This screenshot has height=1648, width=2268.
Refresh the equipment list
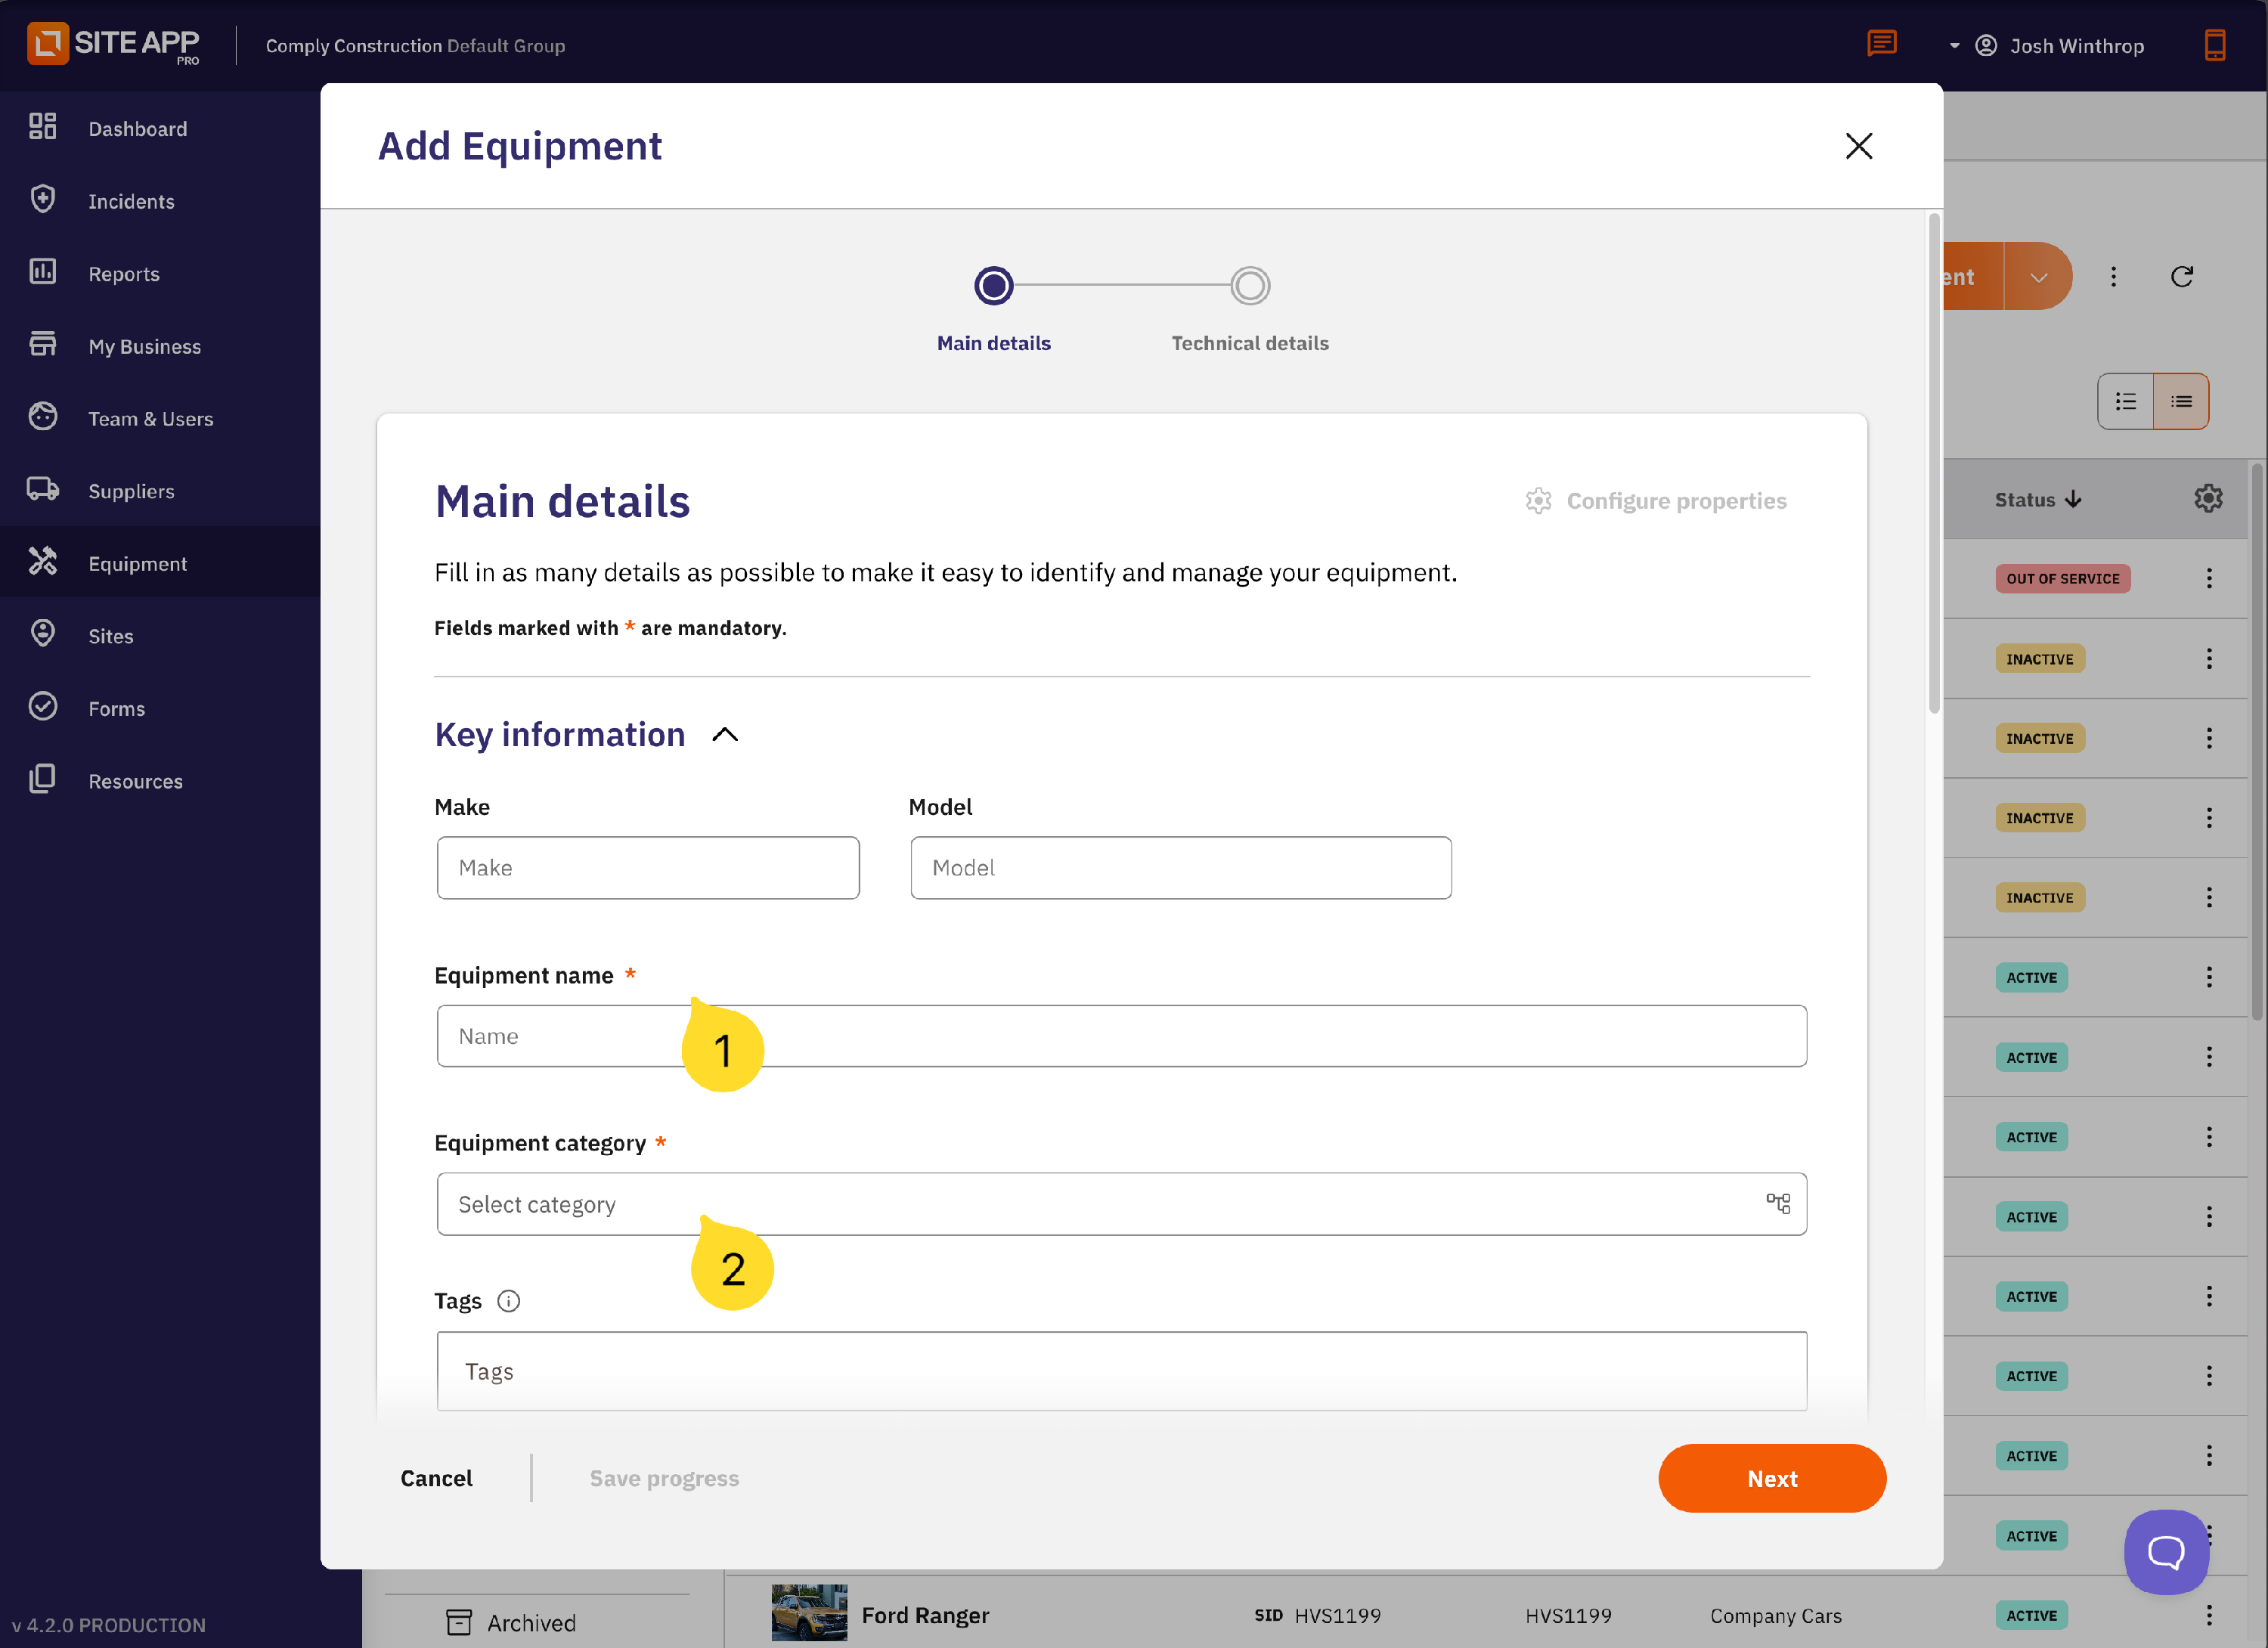[x=2182, y=277]
